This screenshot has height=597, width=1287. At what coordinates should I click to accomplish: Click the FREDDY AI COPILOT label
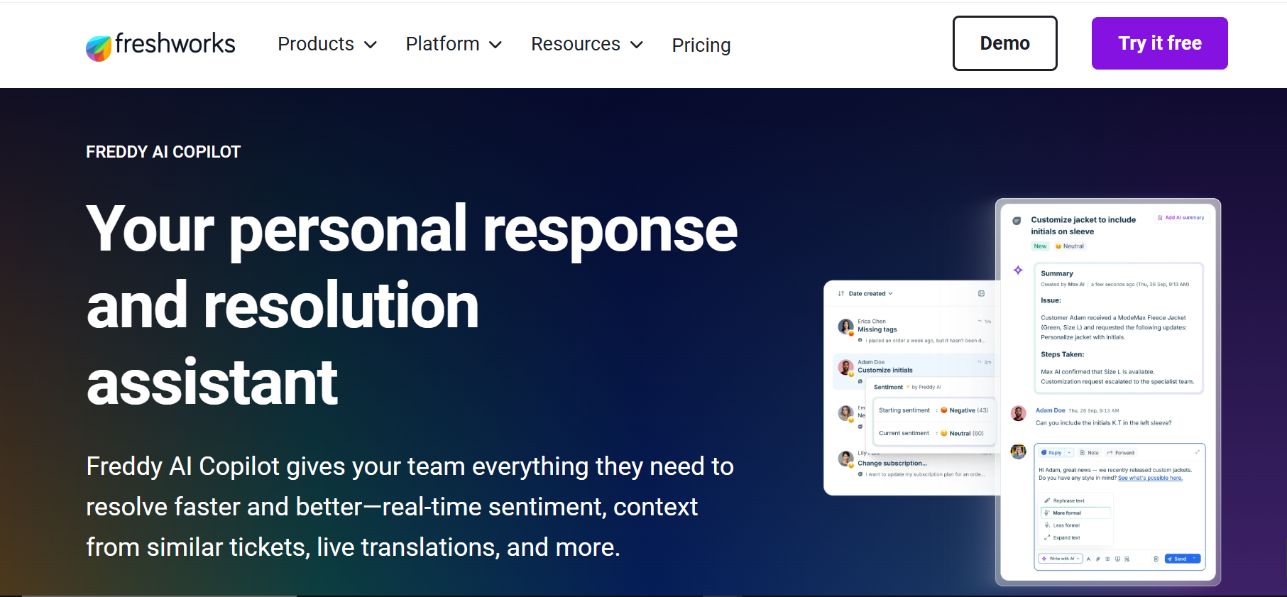(x=163, y=152)
